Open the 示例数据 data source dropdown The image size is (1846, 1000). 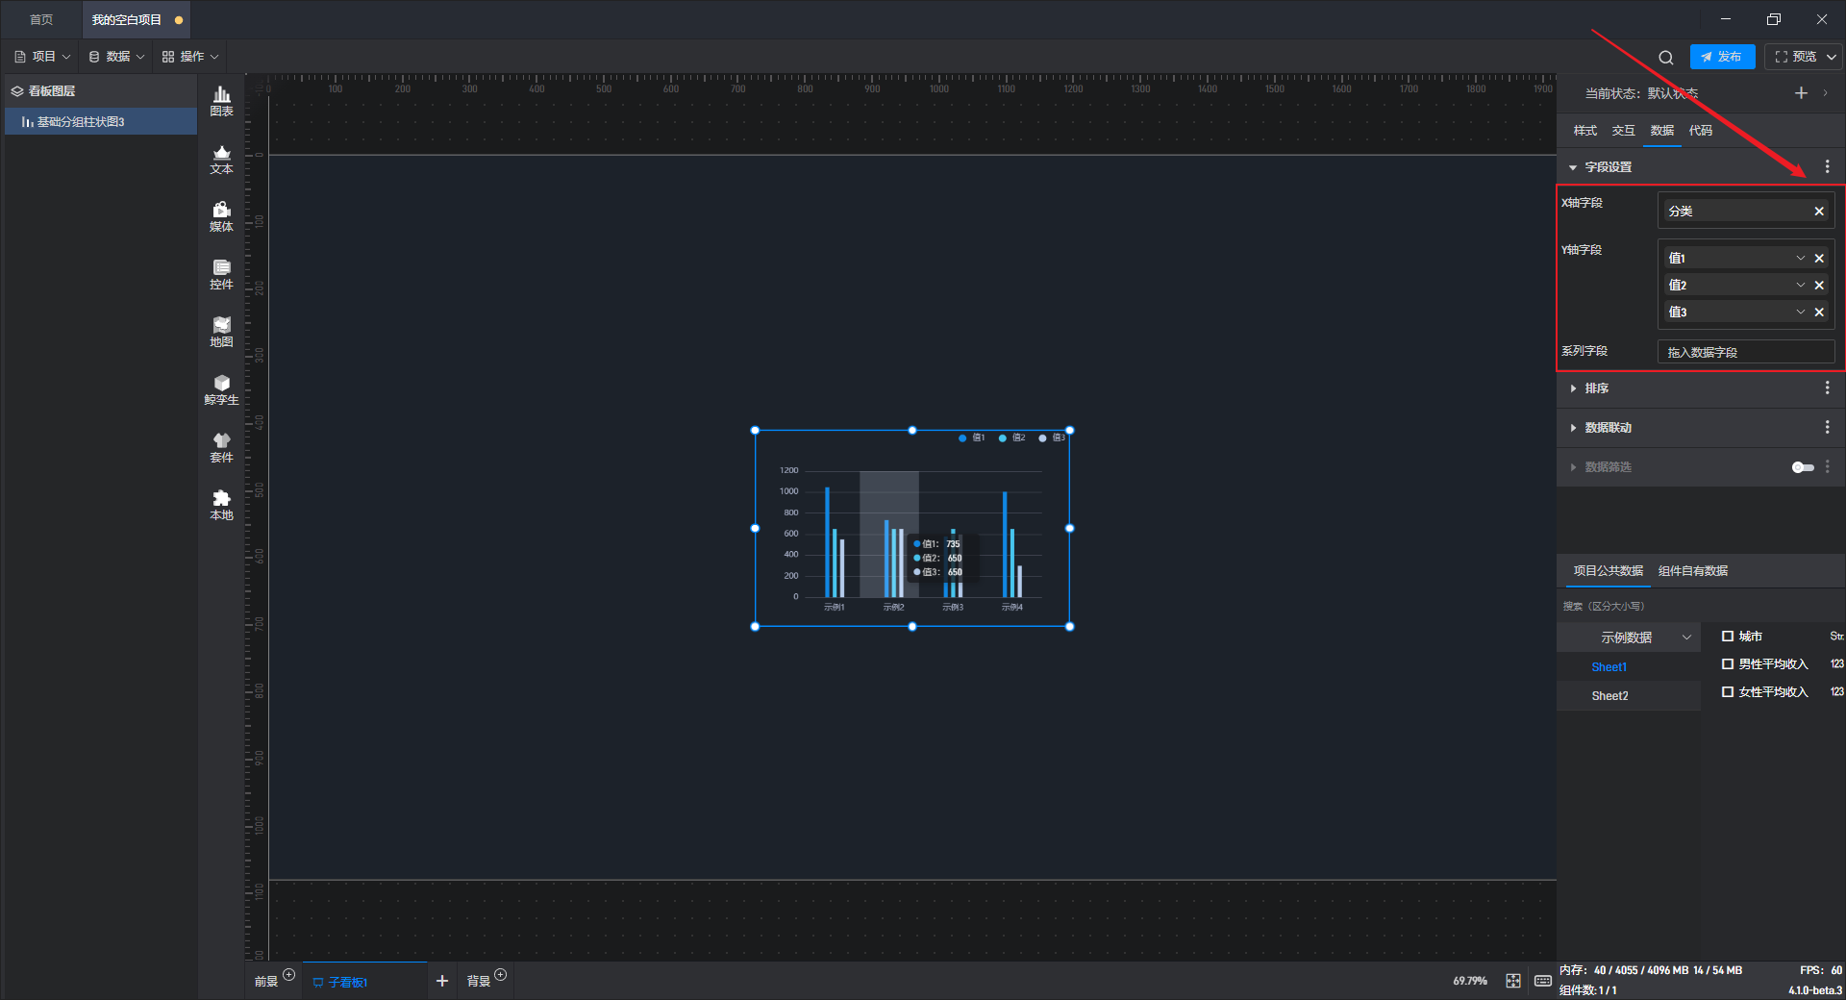coord(1630,637)
